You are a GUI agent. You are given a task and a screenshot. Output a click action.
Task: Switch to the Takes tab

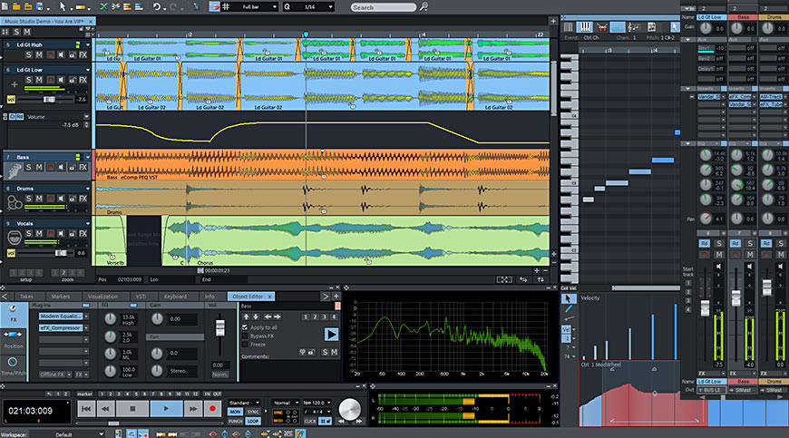coord(26,297)
